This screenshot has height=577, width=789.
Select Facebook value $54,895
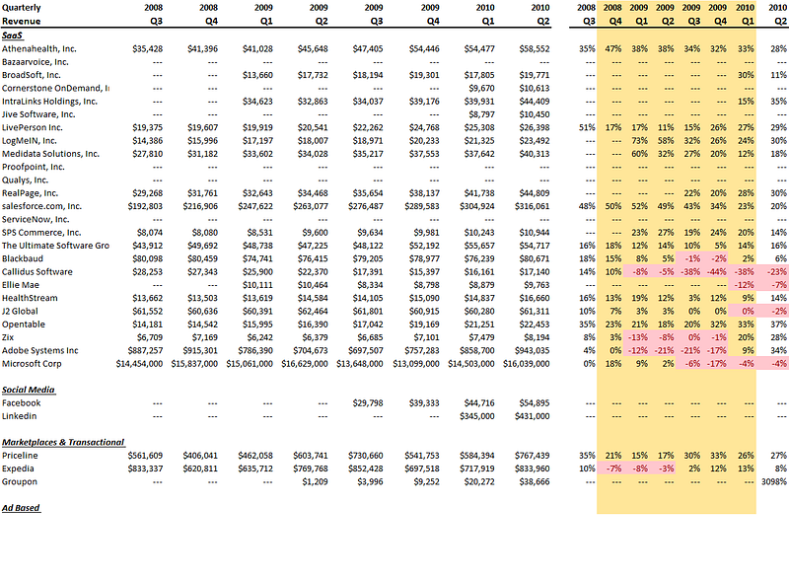tap(535, 403)
